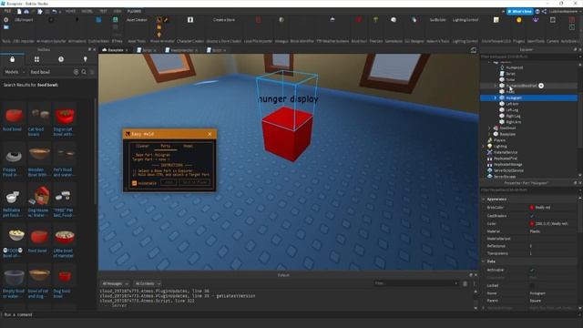The image size is (583, 328).
Task: Expand the Hologram tree item arrow
Action: click(496, 97)
